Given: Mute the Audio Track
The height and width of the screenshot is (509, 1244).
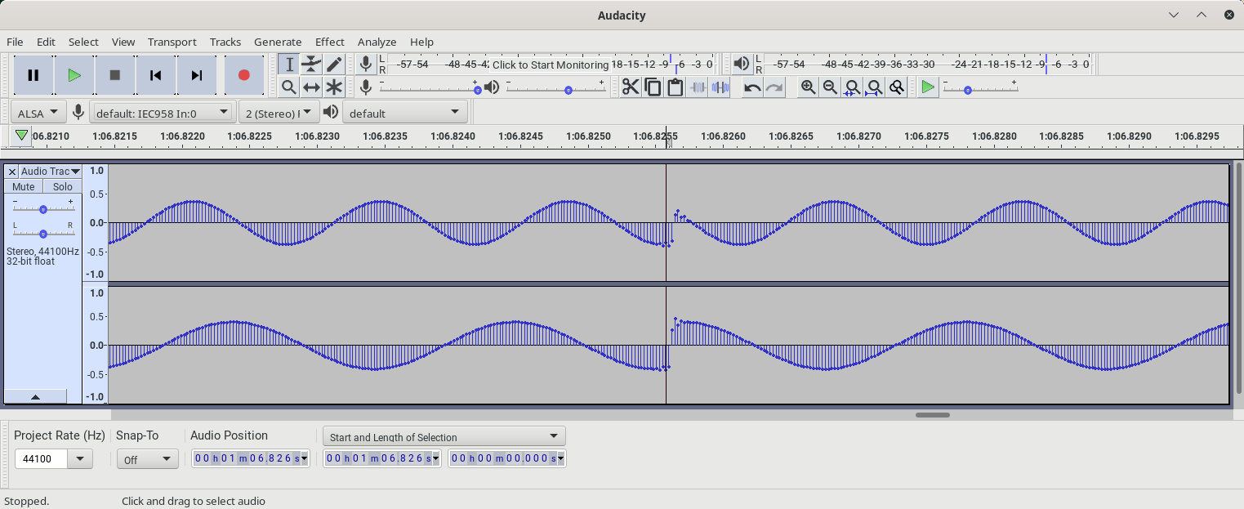Looking at the screenshot, I should 22,186.
